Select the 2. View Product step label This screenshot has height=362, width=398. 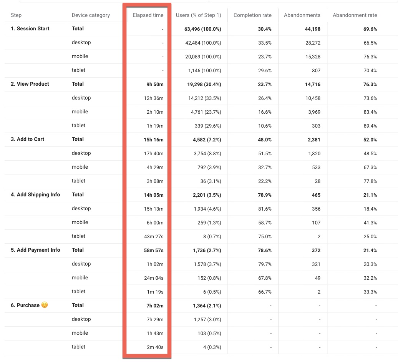coord(30,84)
